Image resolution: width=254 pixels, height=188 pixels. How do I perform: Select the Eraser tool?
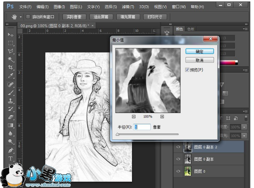[10, 117]
